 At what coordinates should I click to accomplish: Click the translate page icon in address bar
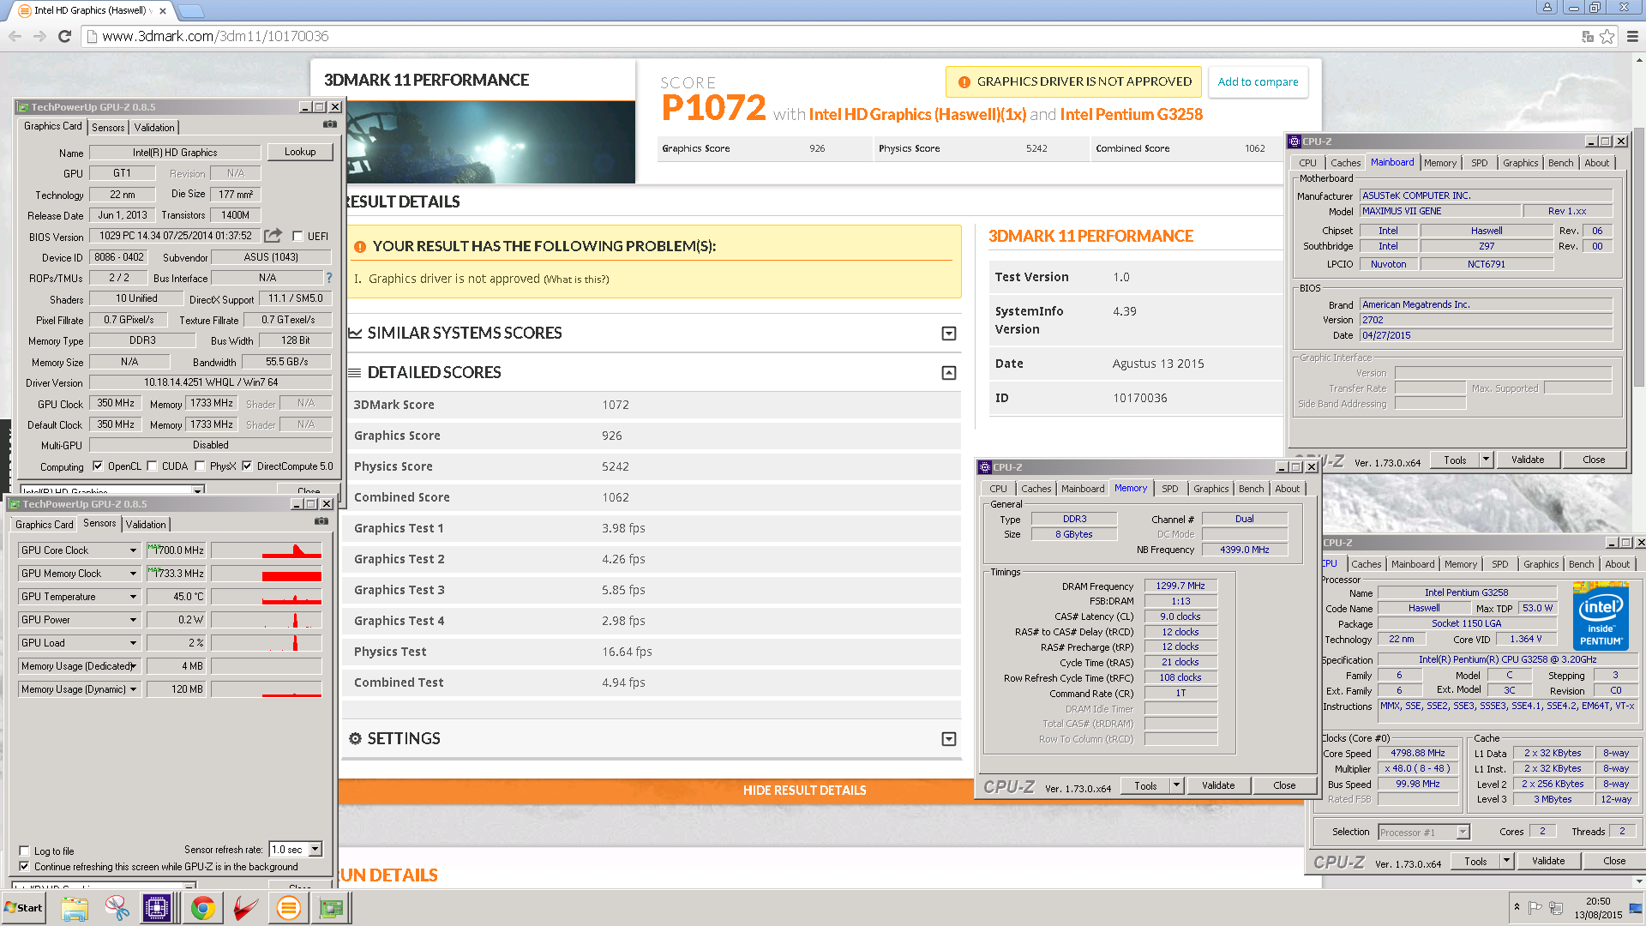1588,36
